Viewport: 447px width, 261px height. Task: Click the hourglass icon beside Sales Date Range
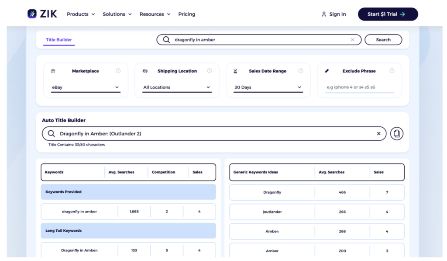(235, 70)
